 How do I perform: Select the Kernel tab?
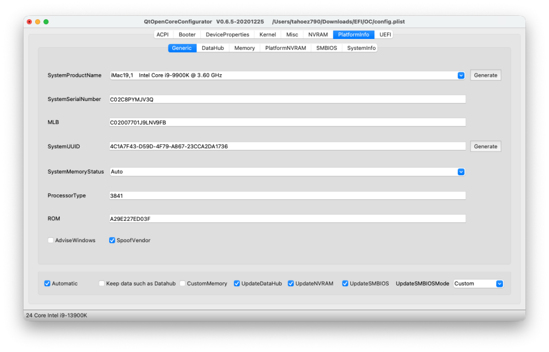267,35
